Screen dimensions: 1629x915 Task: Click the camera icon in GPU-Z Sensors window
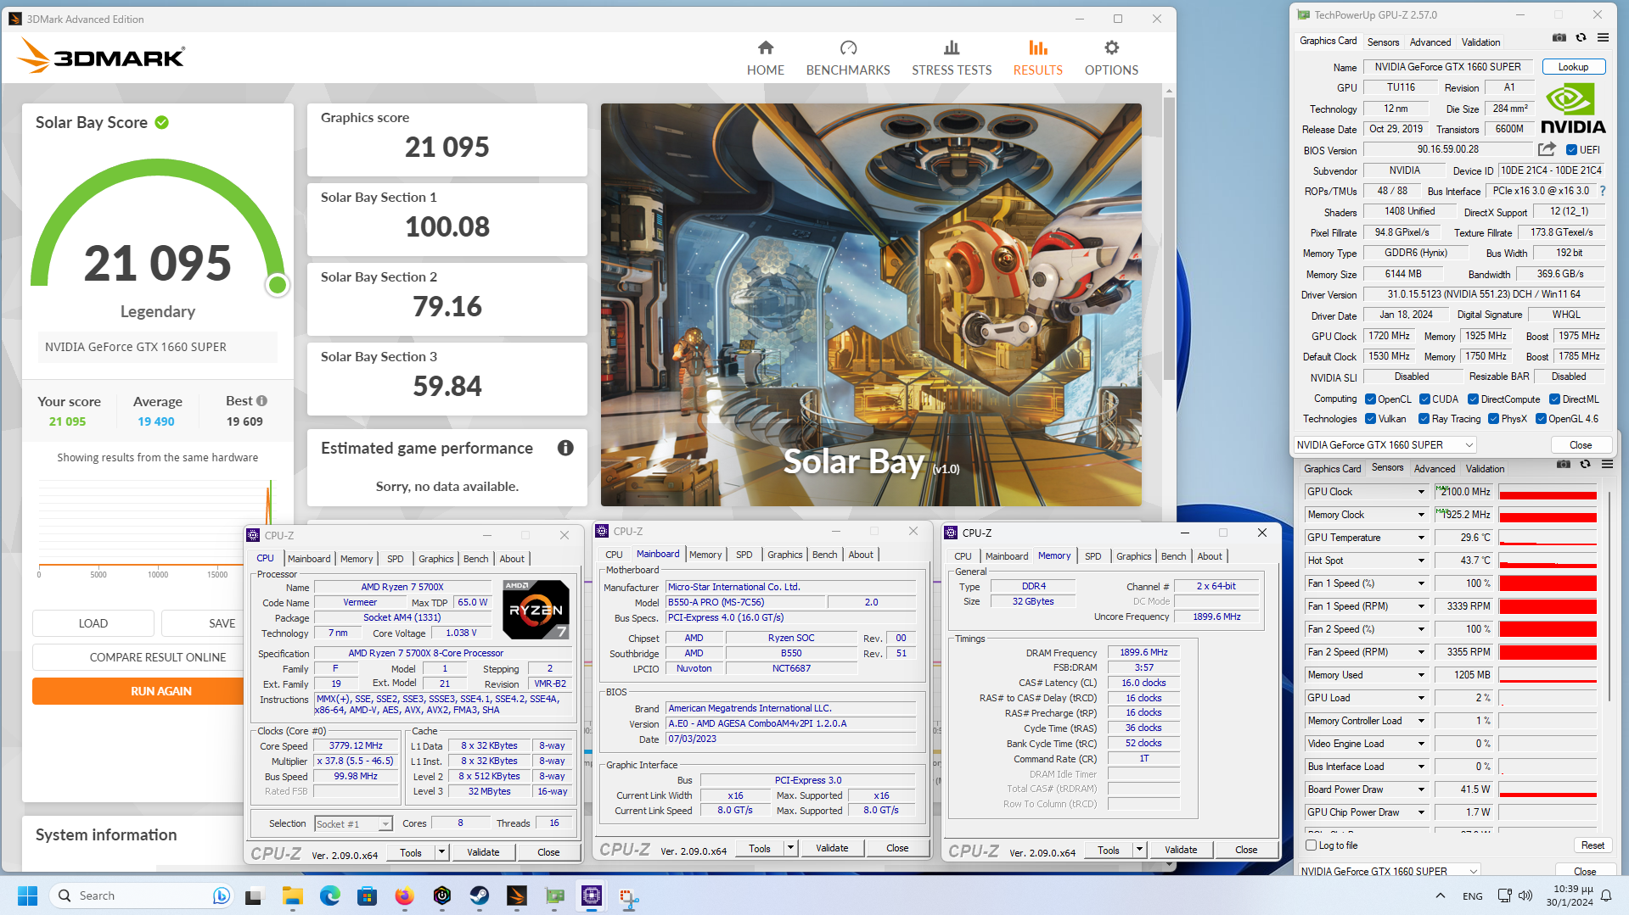point(1563,465)
